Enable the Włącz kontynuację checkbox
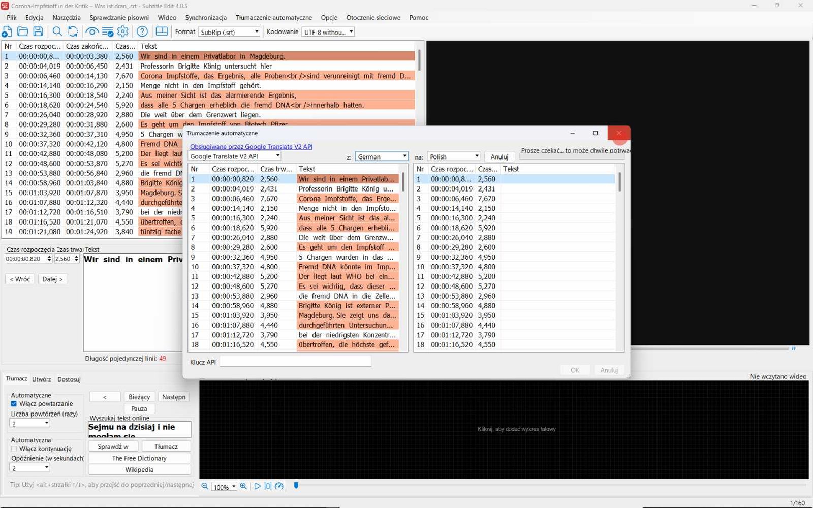This screenshot has width=813, height=508. coord(14,449)
